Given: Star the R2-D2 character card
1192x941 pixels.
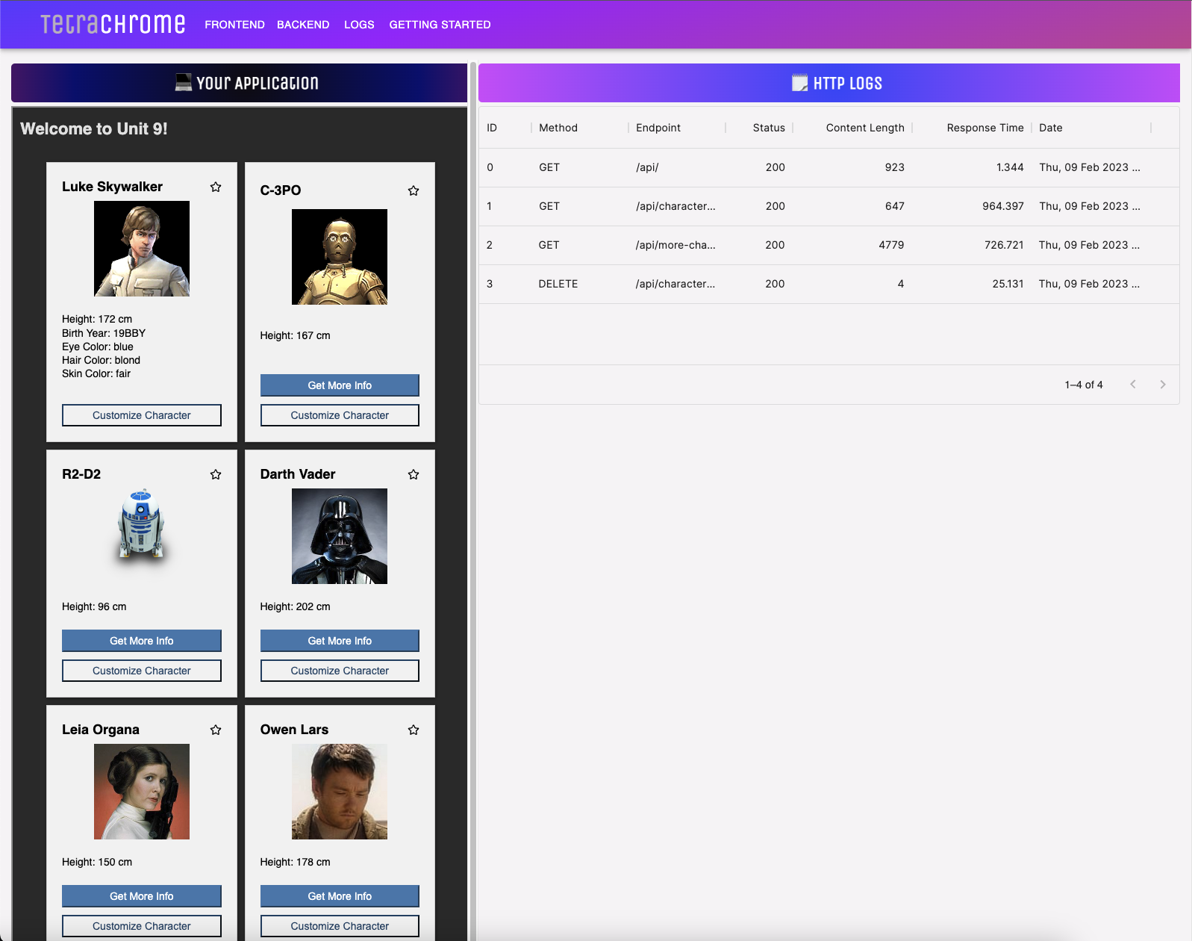Looking at the screenshot, I should 216,474.
